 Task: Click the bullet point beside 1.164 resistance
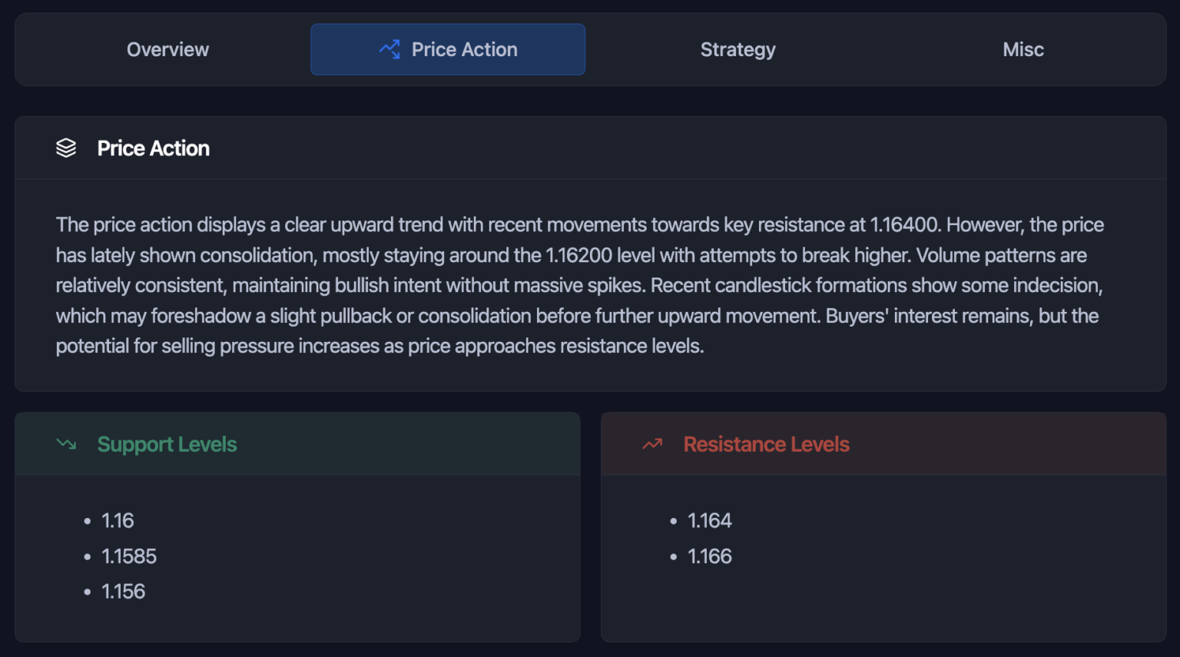pos(672,522)
